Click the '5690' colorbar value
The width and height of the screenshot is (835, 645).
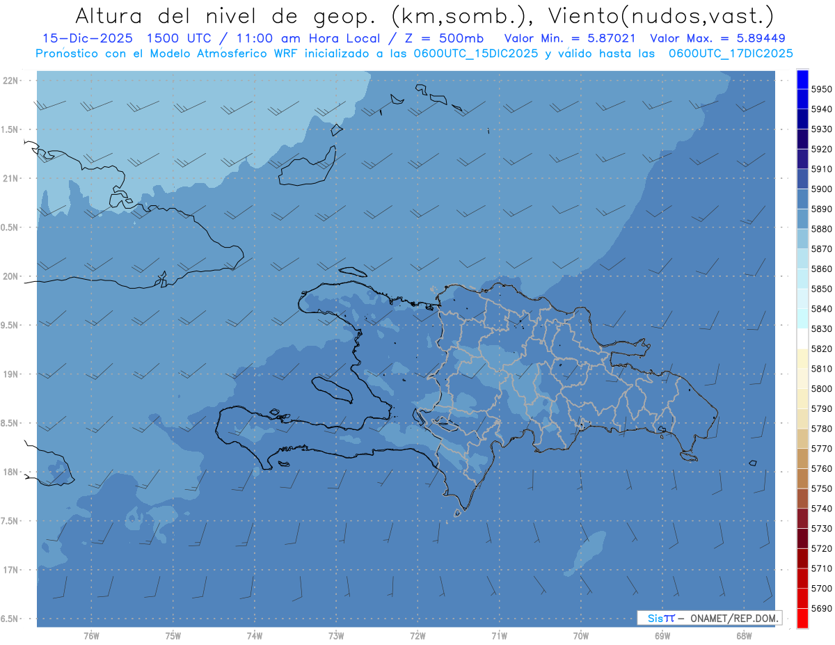821,608
